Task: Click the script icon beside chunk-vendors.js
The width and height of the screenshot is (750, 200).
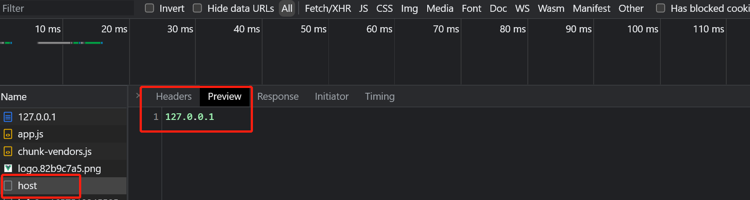Action: tap(8, 151)
